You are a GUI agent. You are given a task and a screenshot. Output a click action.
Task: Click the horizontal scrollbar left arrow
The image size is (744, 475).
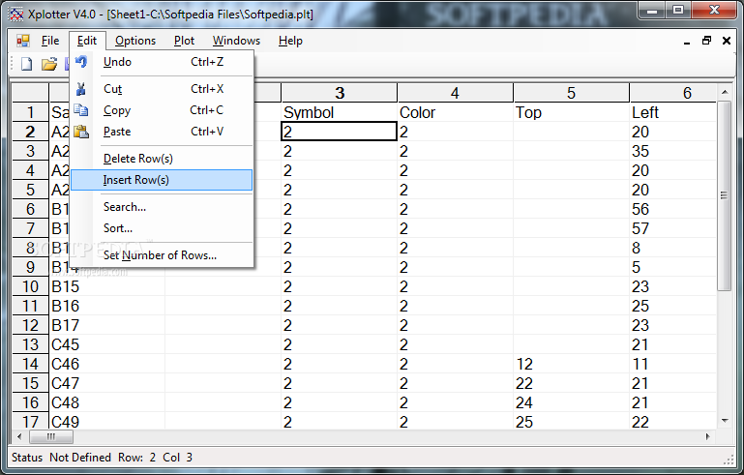coord(19,436)
